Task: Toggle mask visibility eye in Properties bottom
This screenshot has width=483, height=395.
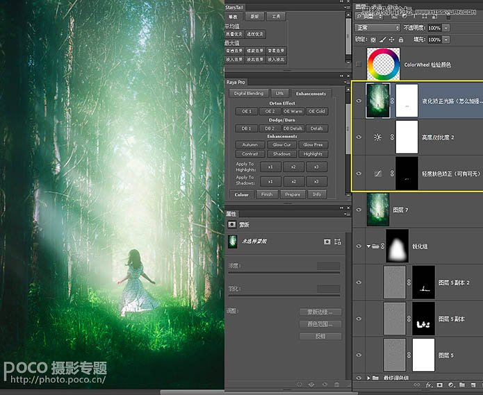Action: (325, 385)
